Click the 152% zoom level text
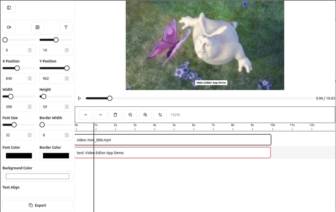This screenshot has height=212, width=336. [175, 115]
